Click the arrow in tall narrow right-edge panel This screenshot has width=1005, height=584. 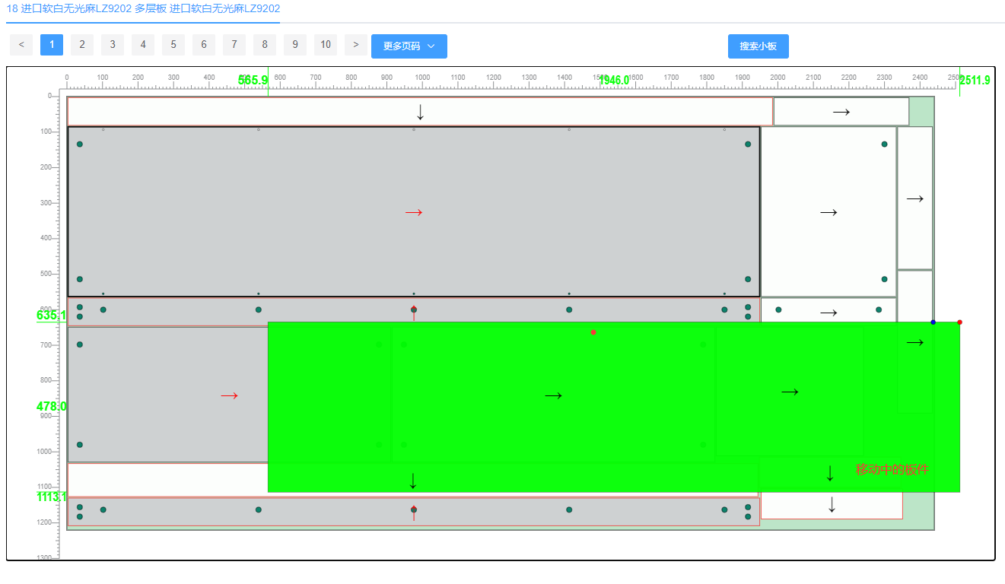click(914, 198)
